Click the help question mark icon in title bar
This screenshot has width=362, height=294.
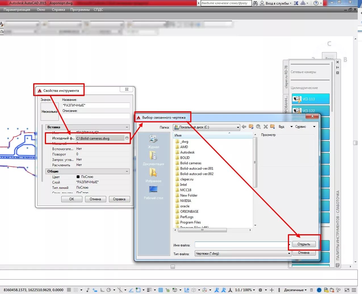click(316, 3)
